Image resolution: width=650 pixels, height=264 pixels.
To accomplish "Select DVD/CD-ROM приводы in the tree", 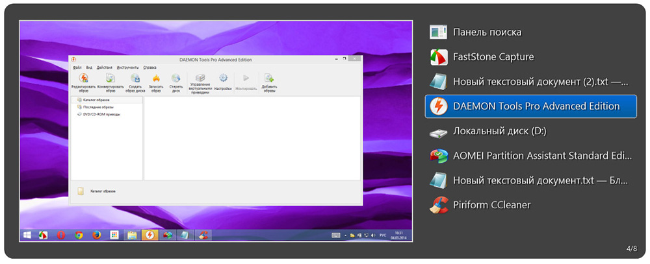I will [99, 114].
